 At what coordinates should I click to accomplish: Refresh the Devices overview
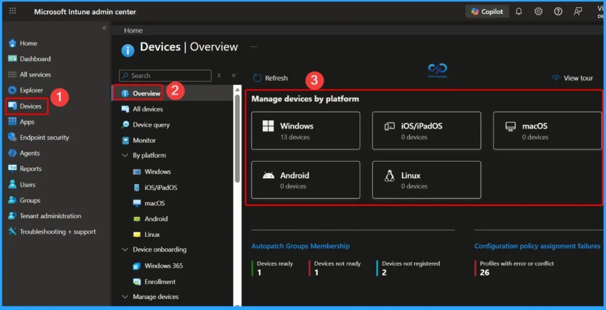(x=270, y=78)
